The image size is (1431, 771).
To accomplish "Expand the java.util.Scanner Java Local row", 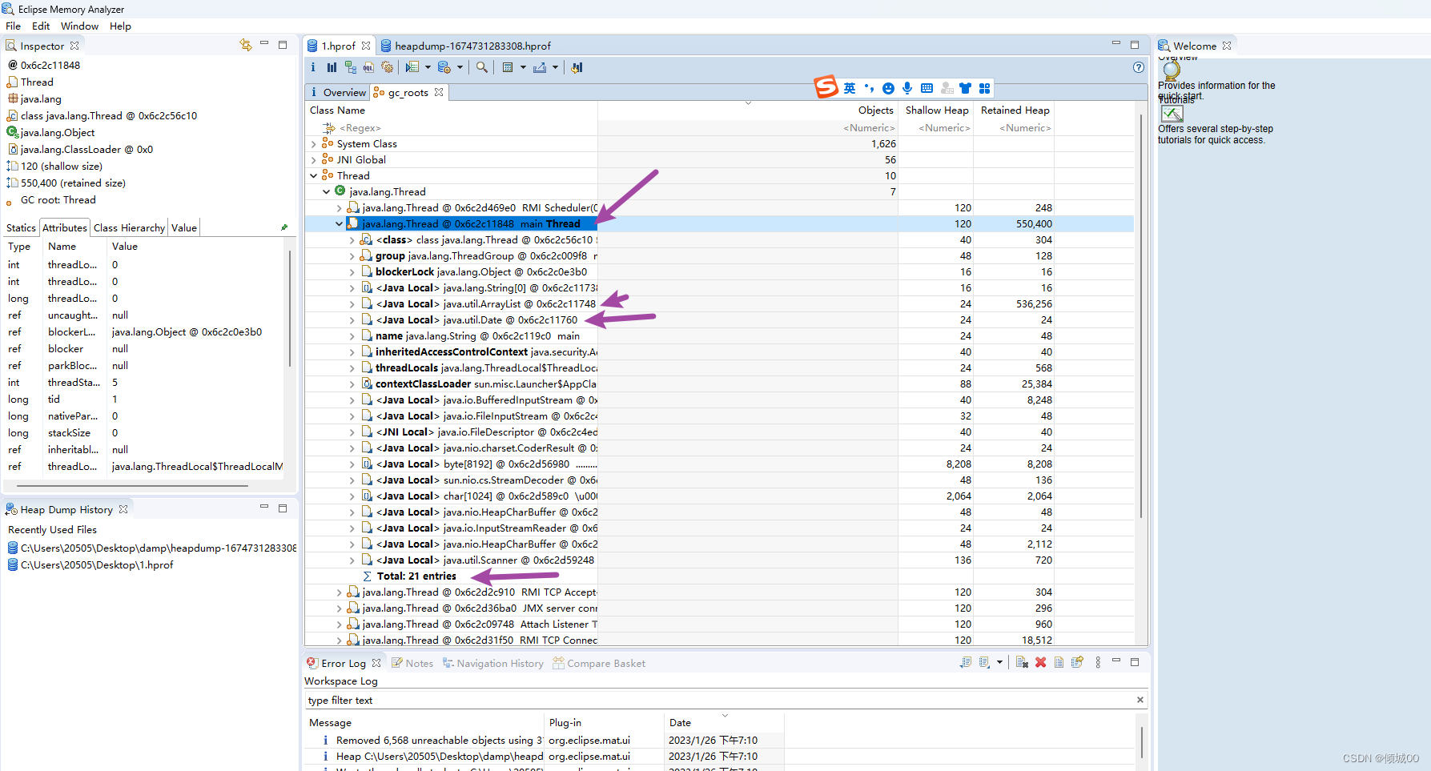I will pos(352,560).
